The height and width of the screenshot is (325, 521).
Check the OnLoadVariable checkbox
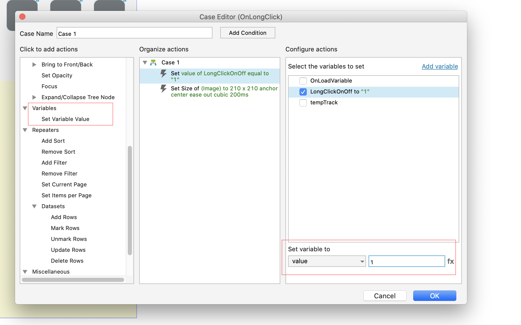click(303, 81)
